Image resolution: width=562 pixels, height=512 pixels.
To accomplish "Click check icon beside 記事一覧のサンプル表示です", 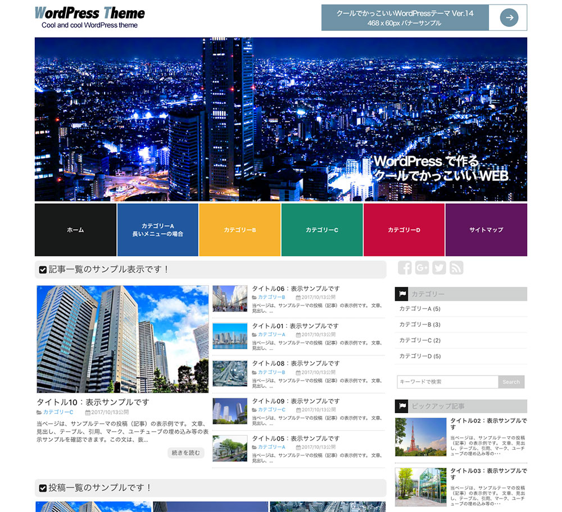I will 43,269.
